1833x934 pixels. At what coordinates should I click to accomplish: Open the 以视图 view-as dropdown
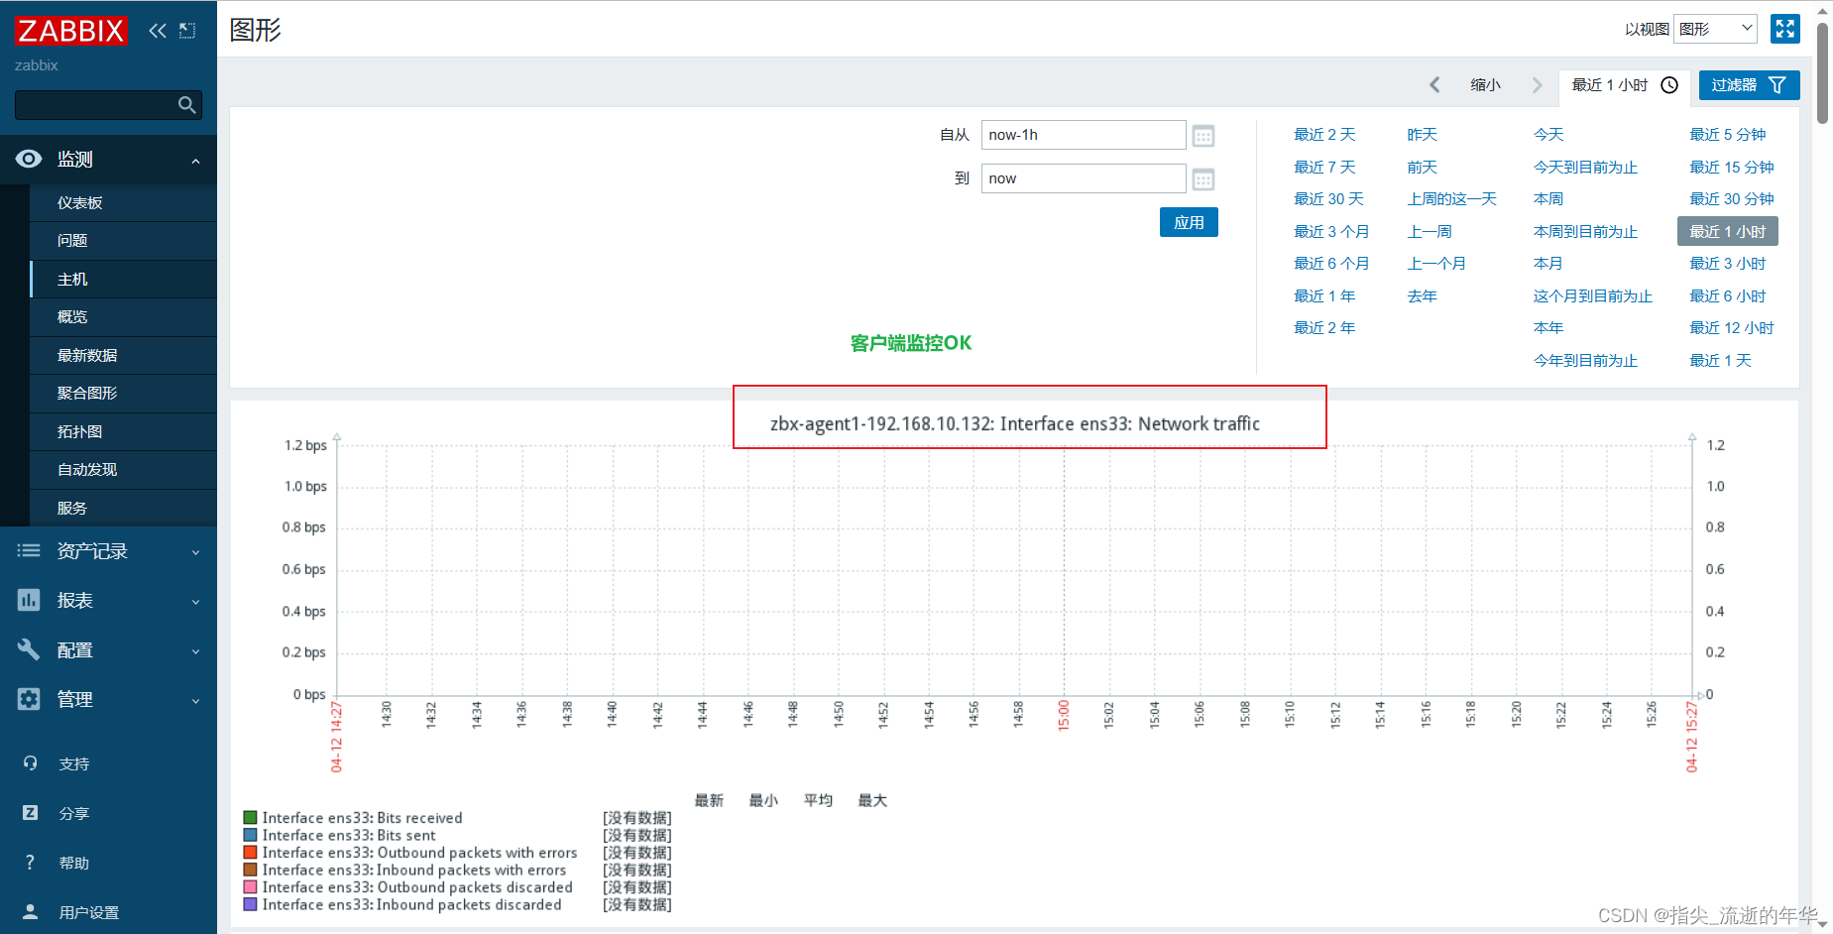[x=1715, y=29]
